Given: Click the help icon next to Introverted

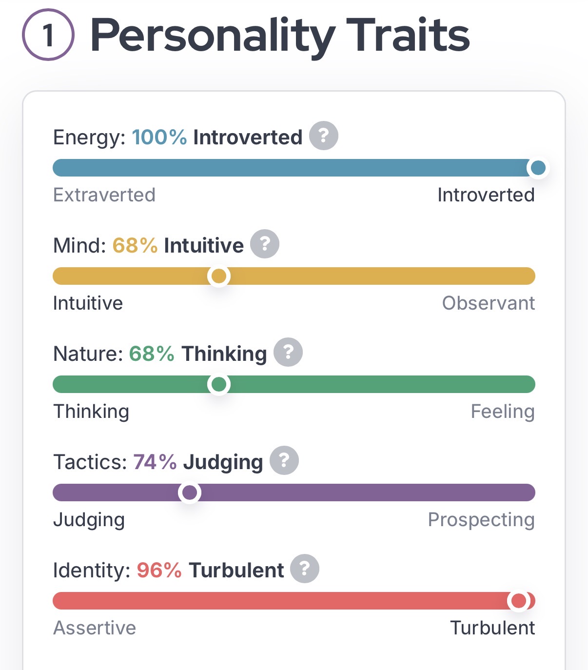Looking at the screenshot, I should (324, 136).
